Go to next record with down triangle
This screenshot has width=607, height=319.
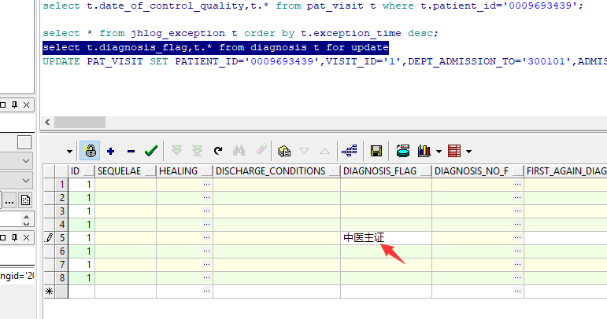[x=304, y=151]
